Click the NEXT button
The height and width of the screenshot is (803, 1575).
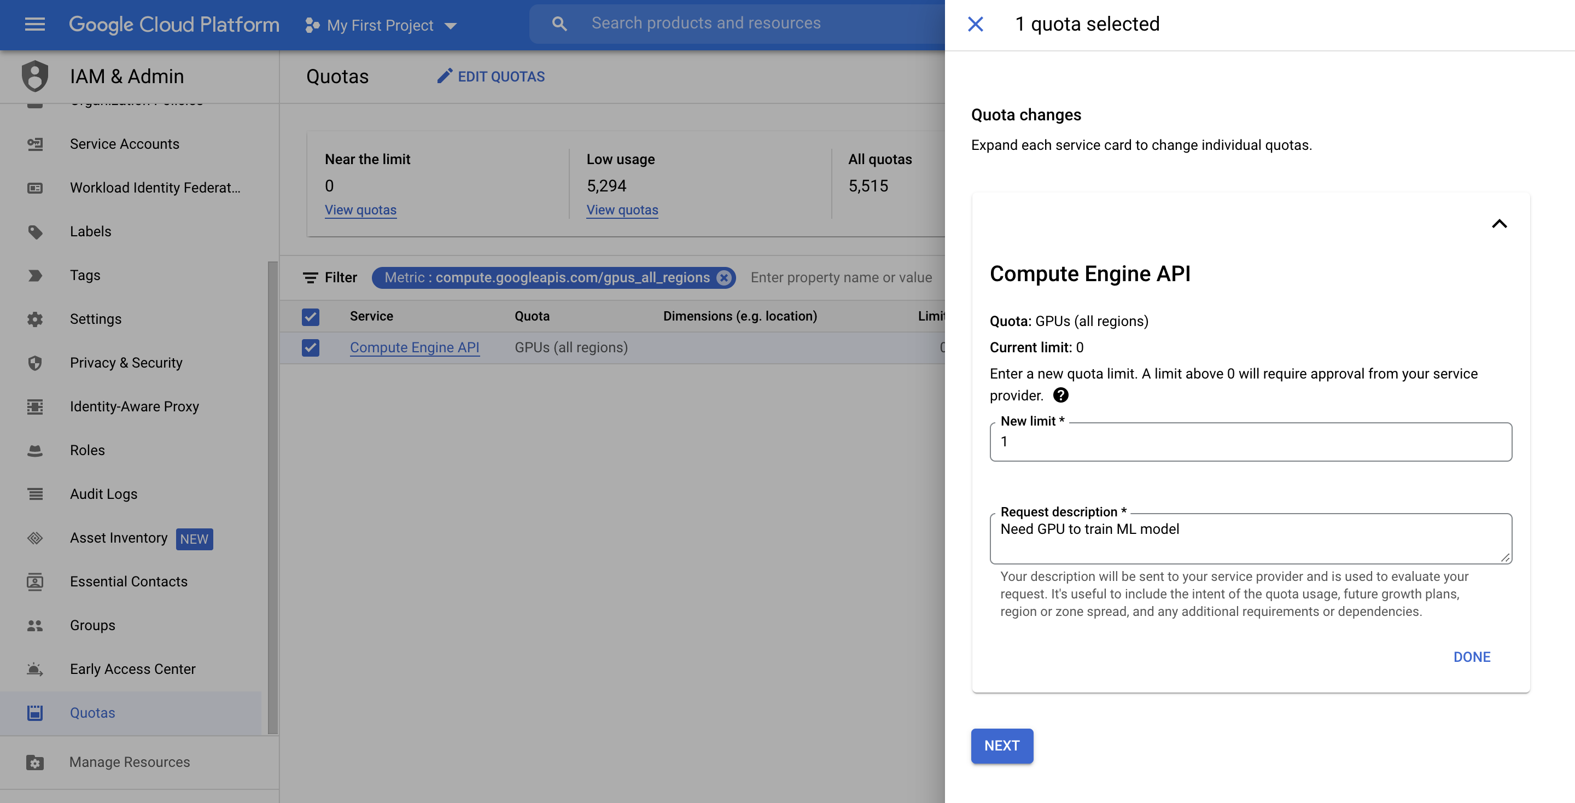click(x=1001, y=746)
